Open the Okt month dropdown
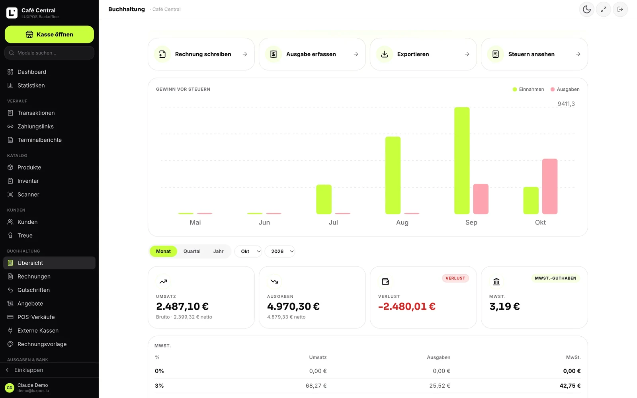This screenshot has height=398, width=637. (248, 251)
